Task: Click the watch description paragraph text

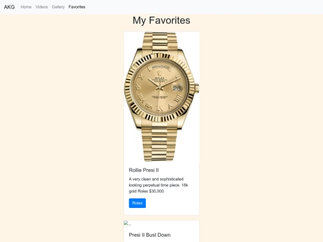Action: (159, 185)
